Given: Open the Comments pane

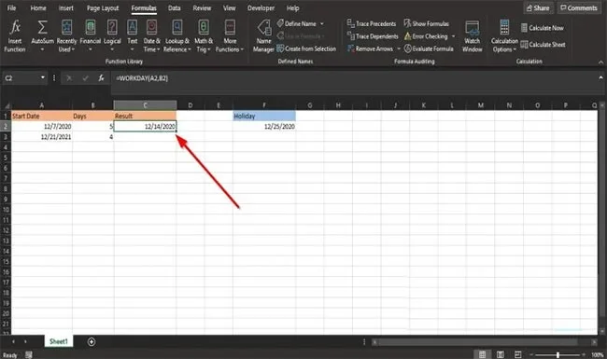Looking at the screenshot, I should [579, 7].
